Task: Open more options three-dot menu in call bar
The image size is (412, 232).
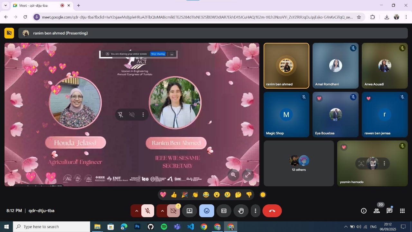Action: coord(256,211)
